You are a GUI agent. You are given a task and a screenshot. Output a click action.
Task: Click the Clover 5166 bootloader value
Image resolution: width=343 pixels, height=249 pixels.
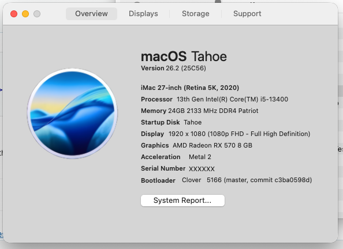point(247,180)
